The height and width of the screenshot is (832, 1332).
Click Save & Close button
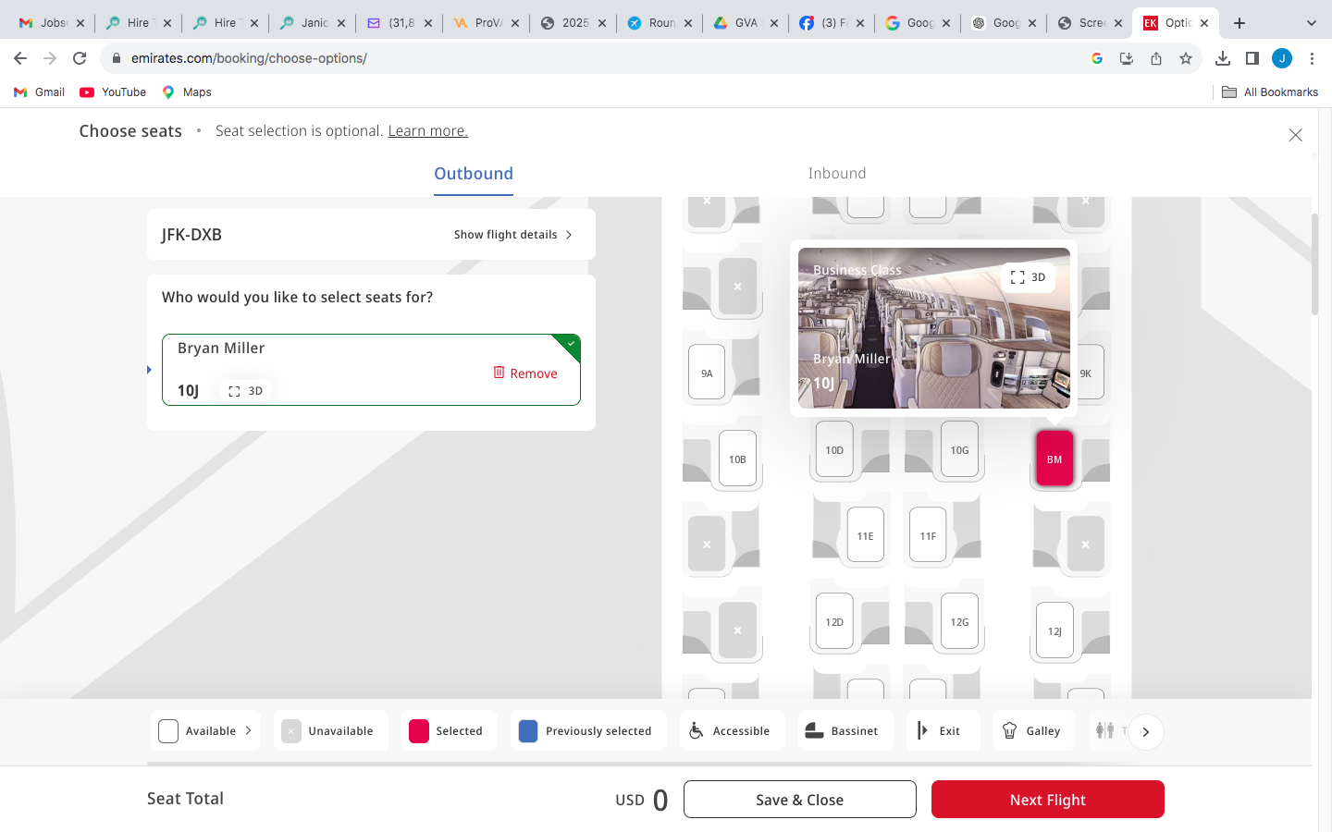click(x=800, y=800)
